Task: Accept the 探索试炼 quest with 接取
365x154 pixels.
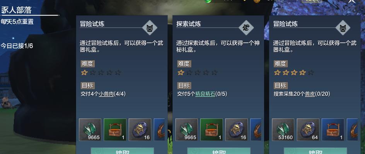Action: (219, 151)
